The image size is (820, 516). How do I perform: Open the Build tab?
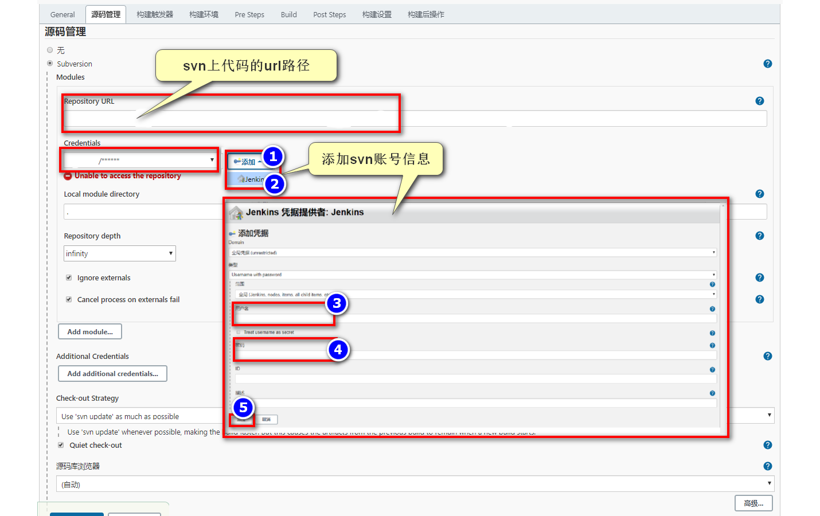point(289,14)
